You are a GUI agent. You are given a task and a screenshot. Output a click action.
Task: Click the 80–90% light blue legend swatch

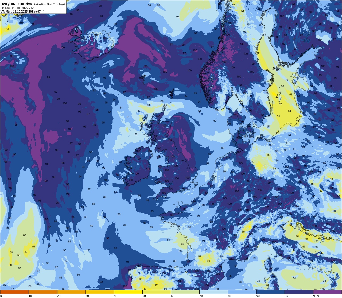(x=242, y=292)
